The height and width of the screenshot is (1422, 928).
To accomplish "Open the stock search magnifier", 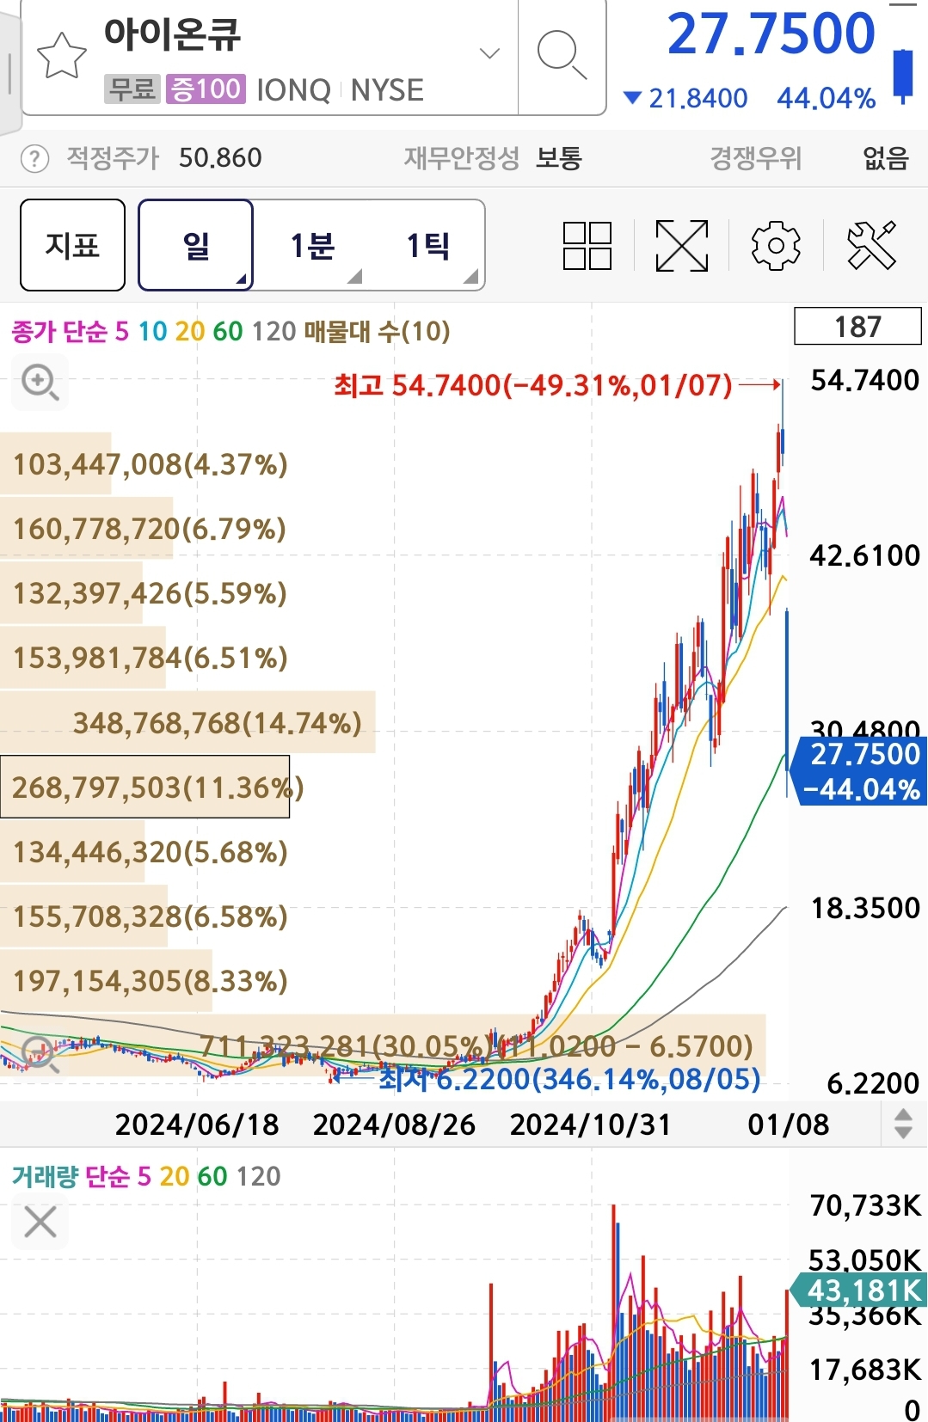I will pyautogui.click(x=562, y=55).
